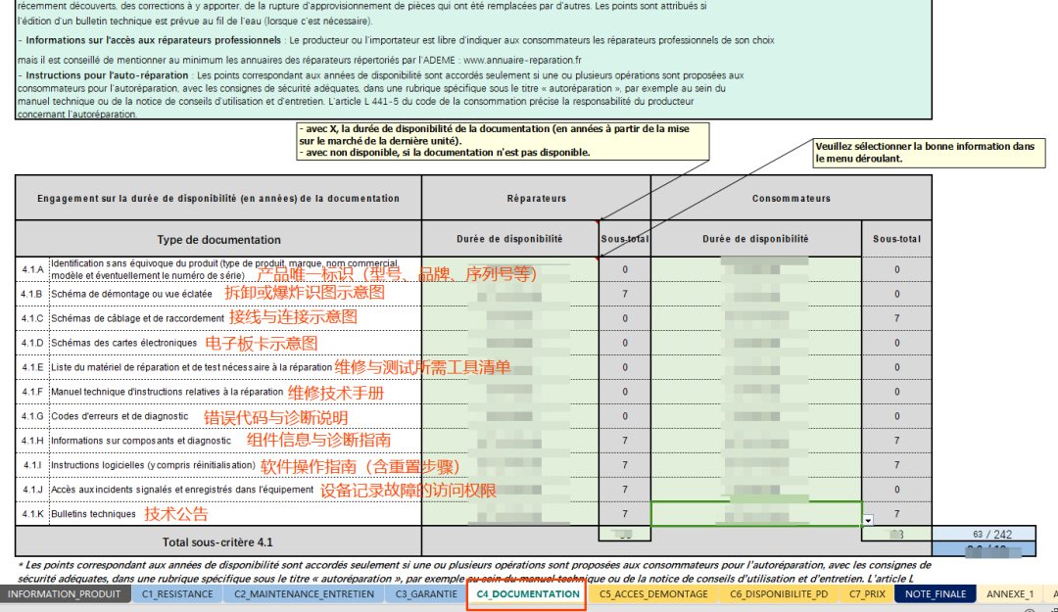The image size is (1058, 612).
Task: Click the 'Engagement sur la durée de disponibilité' header
Action: coord(218,198)
